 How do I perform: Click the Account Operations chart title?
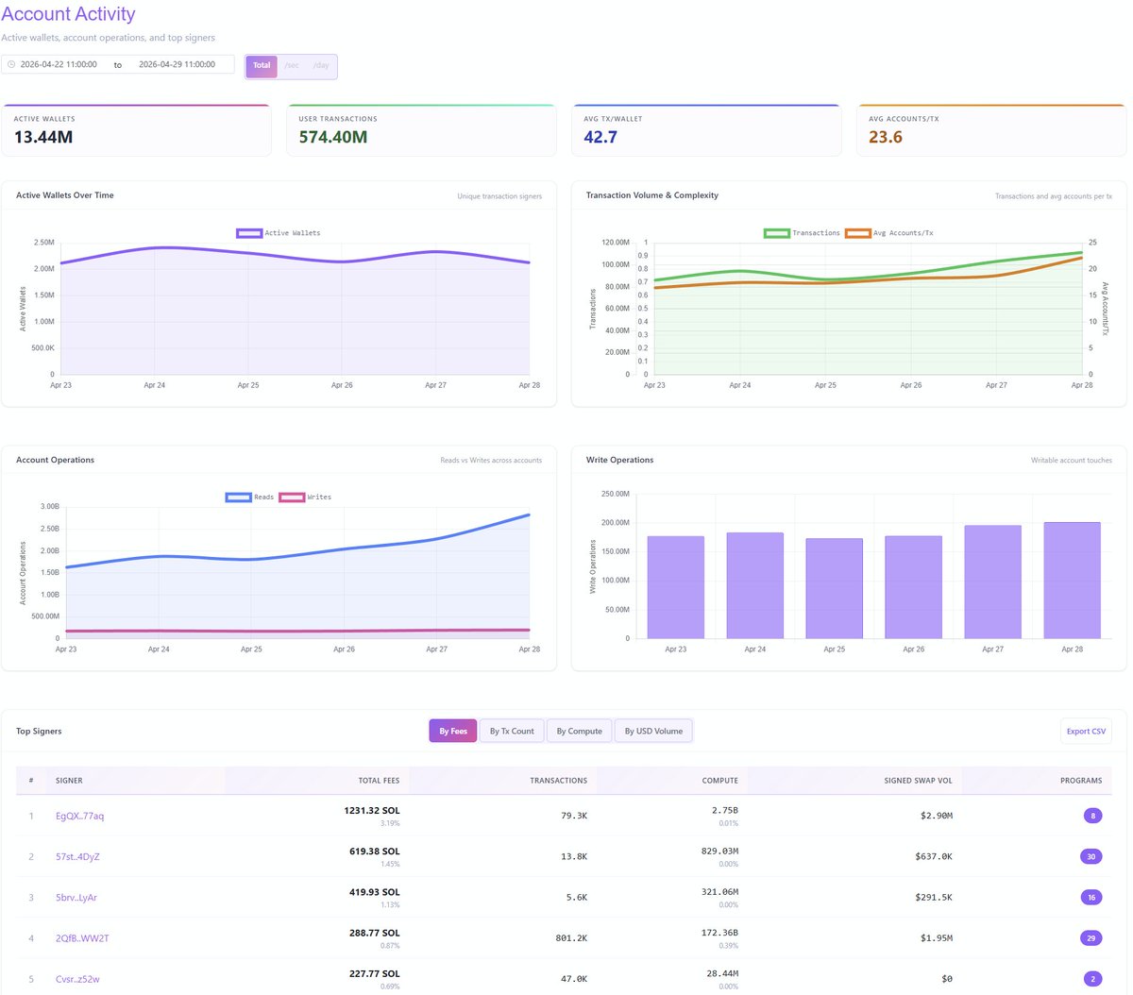pyautogui.click(x=55, y=460)
